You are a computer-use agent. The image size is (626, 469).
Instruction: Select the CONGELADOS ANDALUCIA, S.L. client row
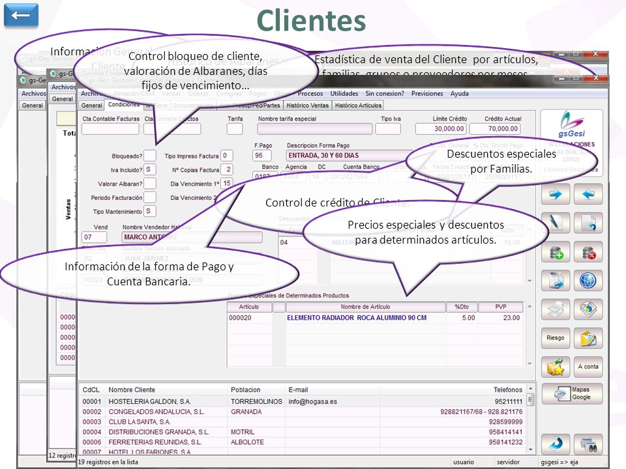(x=303, y=412)
